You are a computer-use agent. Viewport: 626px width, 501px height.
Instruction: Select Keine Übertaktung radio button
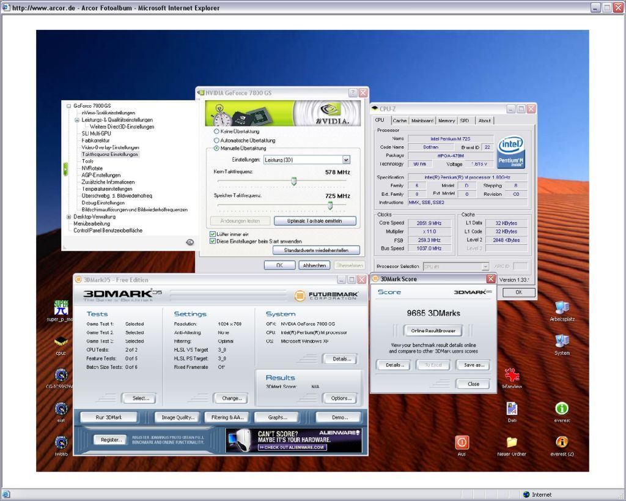pos(216,132)
